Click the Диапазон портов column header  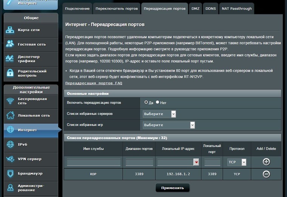139,149
